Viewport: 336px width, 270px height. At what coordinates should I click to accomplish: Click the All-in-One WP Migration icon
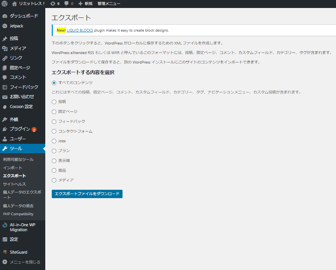(5, 225)
